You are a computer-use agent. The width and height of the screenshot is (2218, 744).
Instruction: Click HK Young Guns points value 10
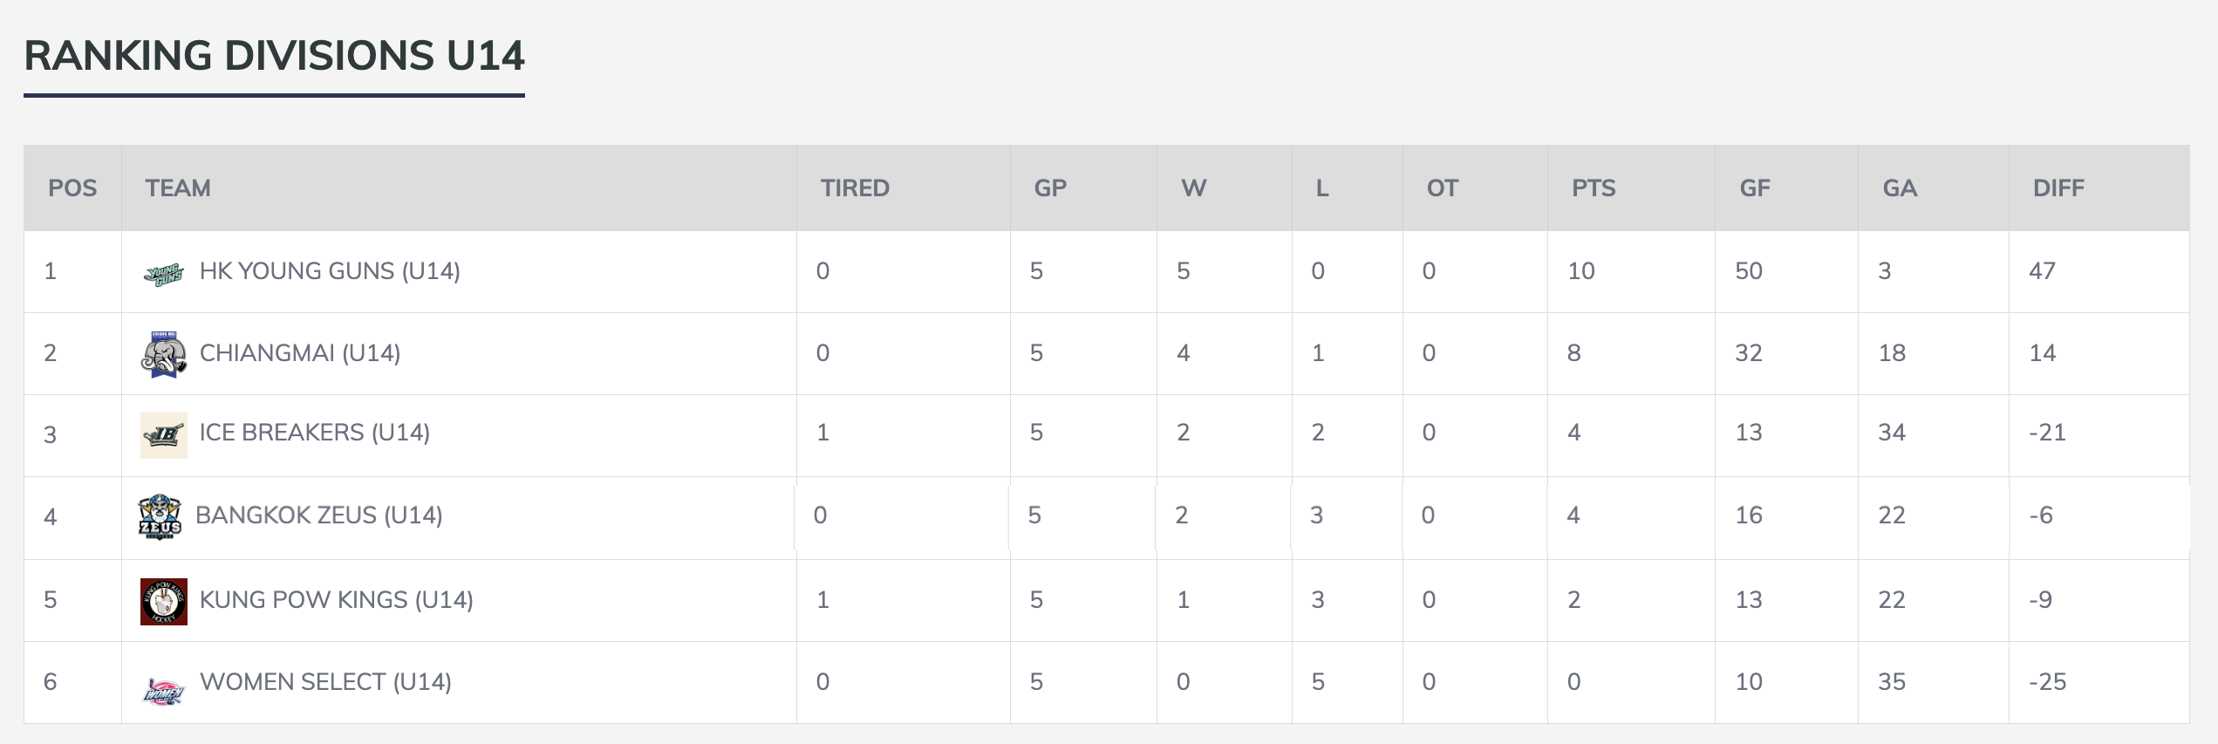[1580, 271]
